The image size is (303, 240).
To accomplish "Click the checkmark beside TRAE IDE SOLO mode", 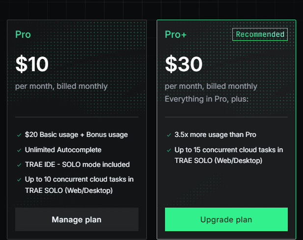I will tap(19, 164).
